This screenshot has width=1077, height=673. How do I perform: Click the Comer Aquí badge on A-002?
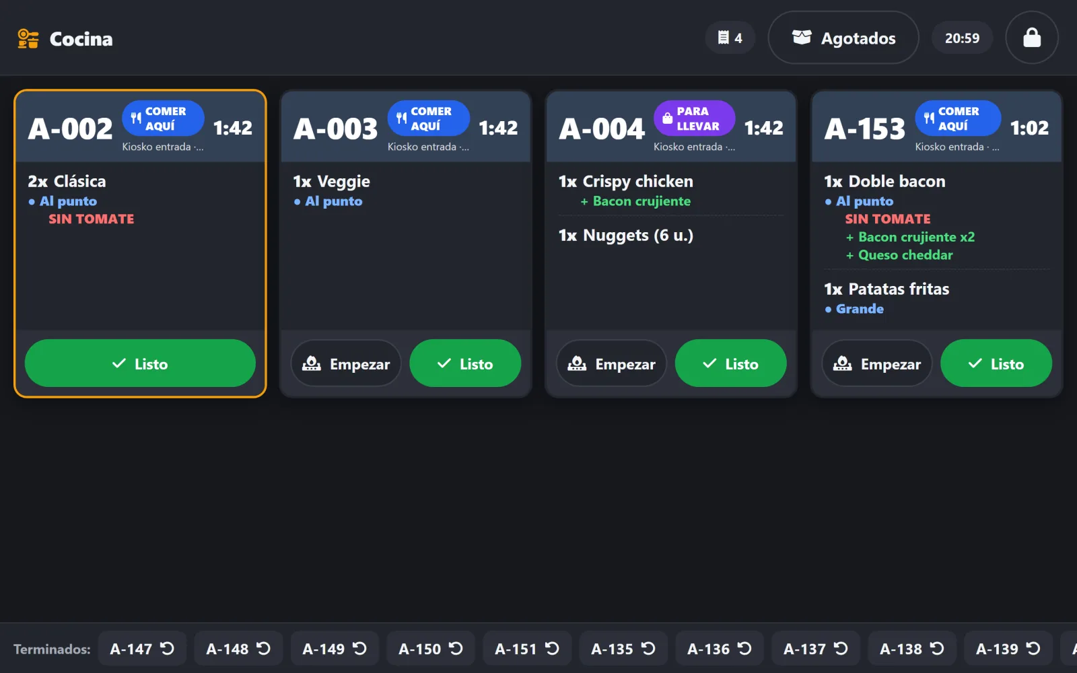point(163,118)
